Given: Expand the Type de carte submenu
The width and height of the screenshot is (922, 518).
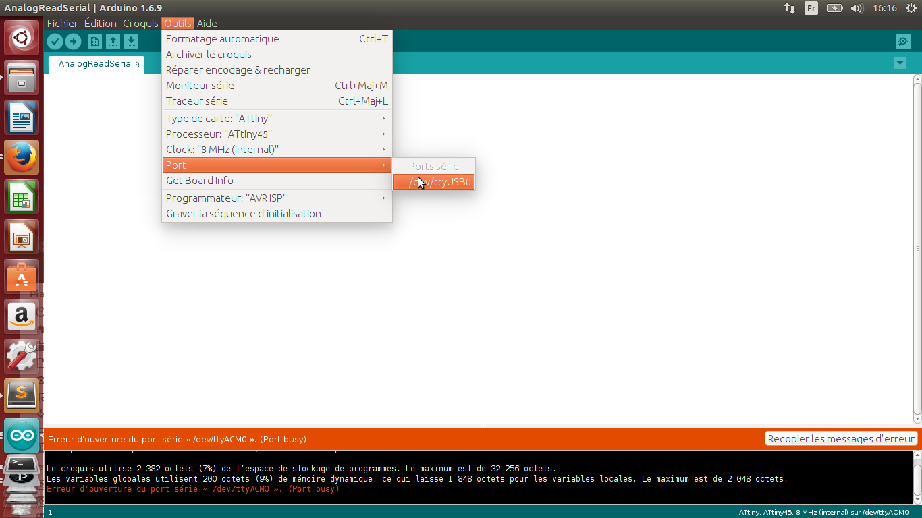Looking at the screenshot, I should (277, 118).
